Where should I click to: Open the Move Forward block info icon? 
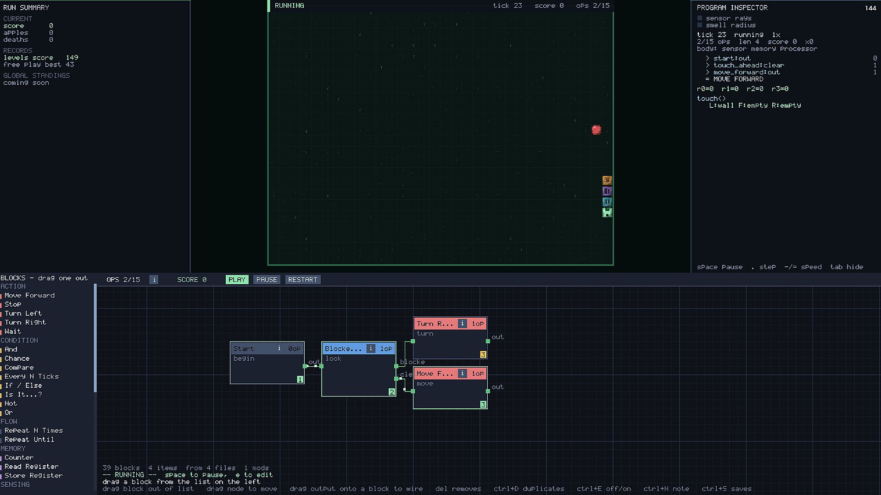click(x=462, y=374)
